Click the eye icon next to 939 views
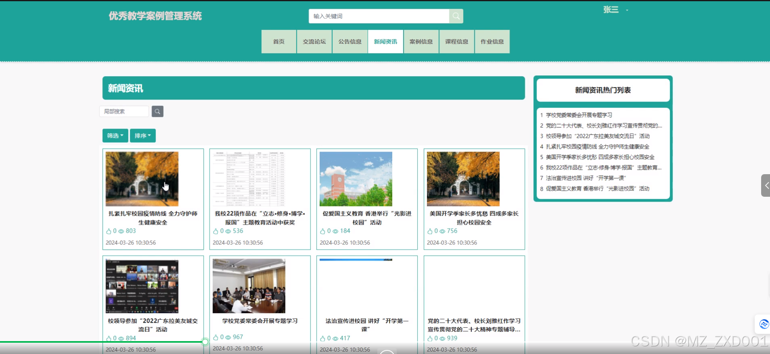The image size is (770, 354). 442,339
